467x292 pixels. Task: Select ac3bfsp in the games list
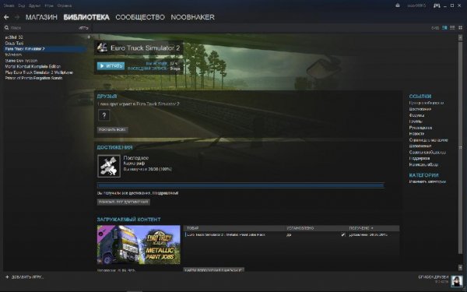coord(14,37)
